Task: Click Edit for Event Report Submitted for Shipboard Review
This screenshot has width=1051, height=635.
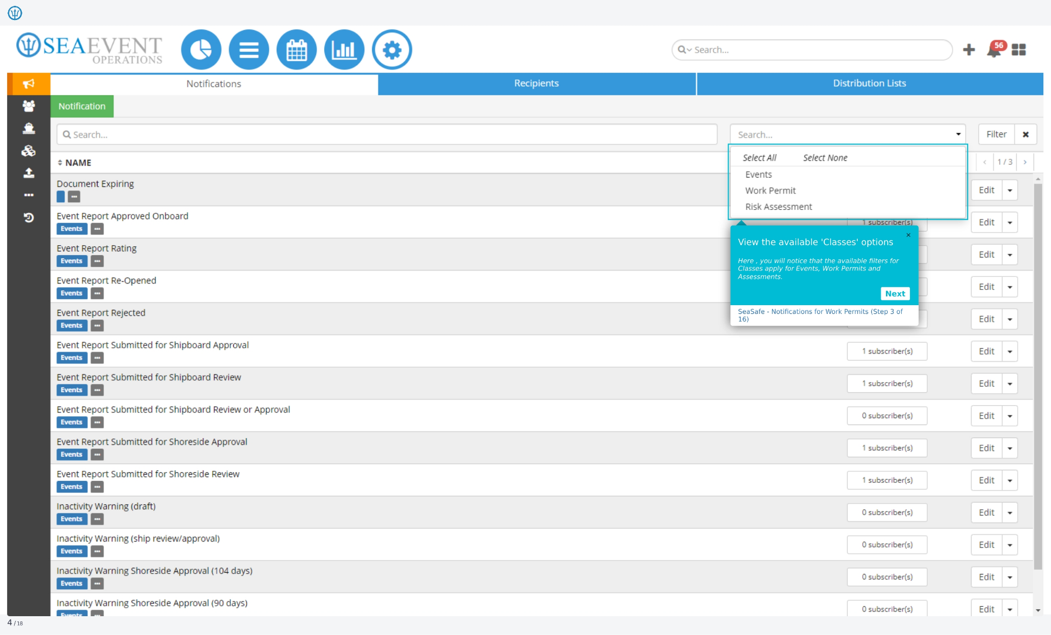Action: coord(986,383)
